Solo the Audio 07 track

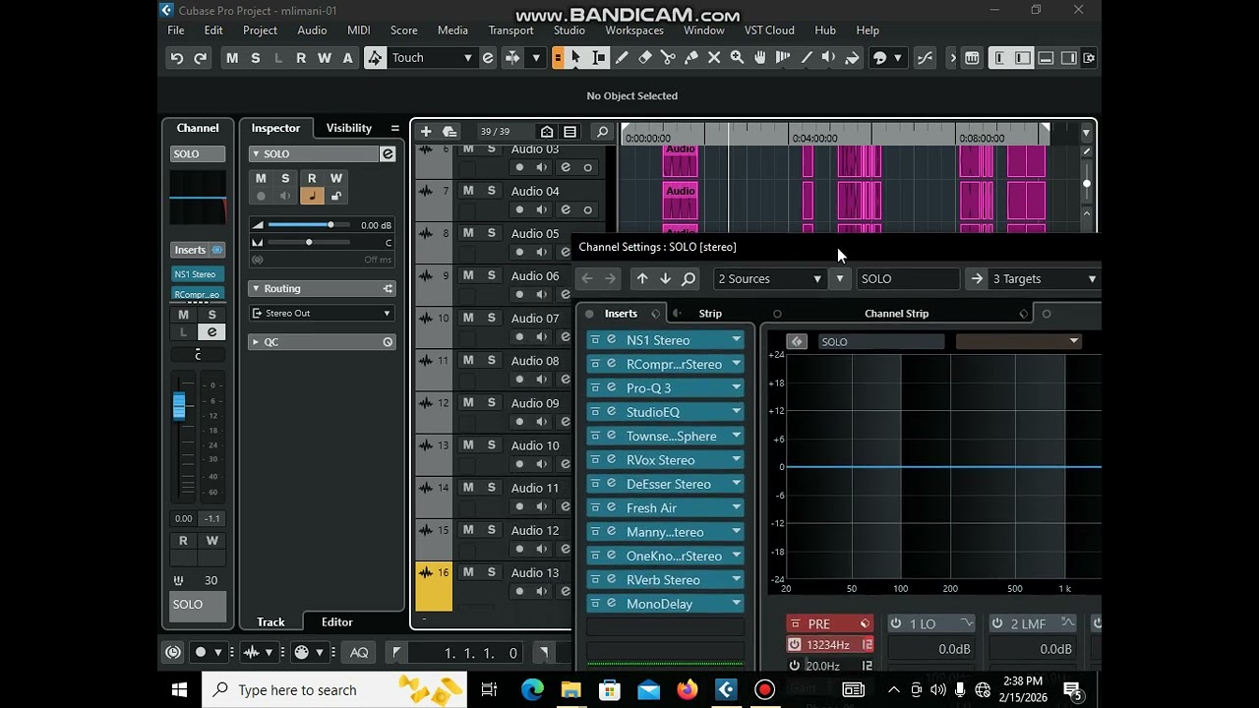[492, 318]
